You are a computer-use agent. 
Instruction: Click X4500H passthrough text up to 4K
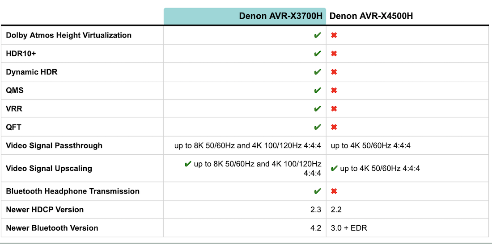(370, 145)
